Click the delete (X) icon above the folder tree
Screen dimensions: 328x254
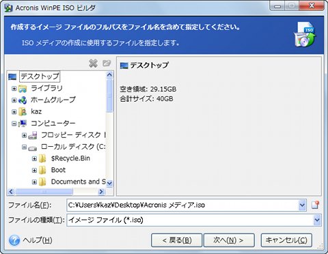click(93, 63)
